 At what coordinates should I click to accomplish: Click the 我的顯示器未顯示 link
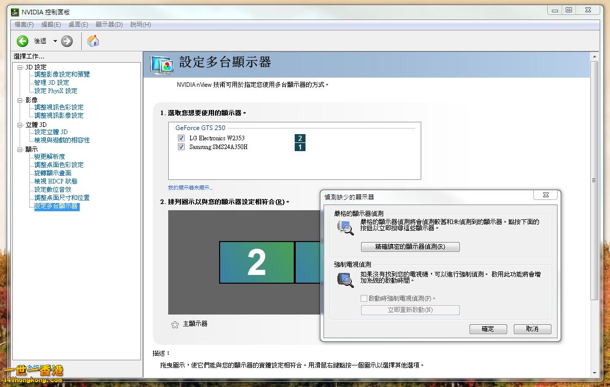point(192,187)
